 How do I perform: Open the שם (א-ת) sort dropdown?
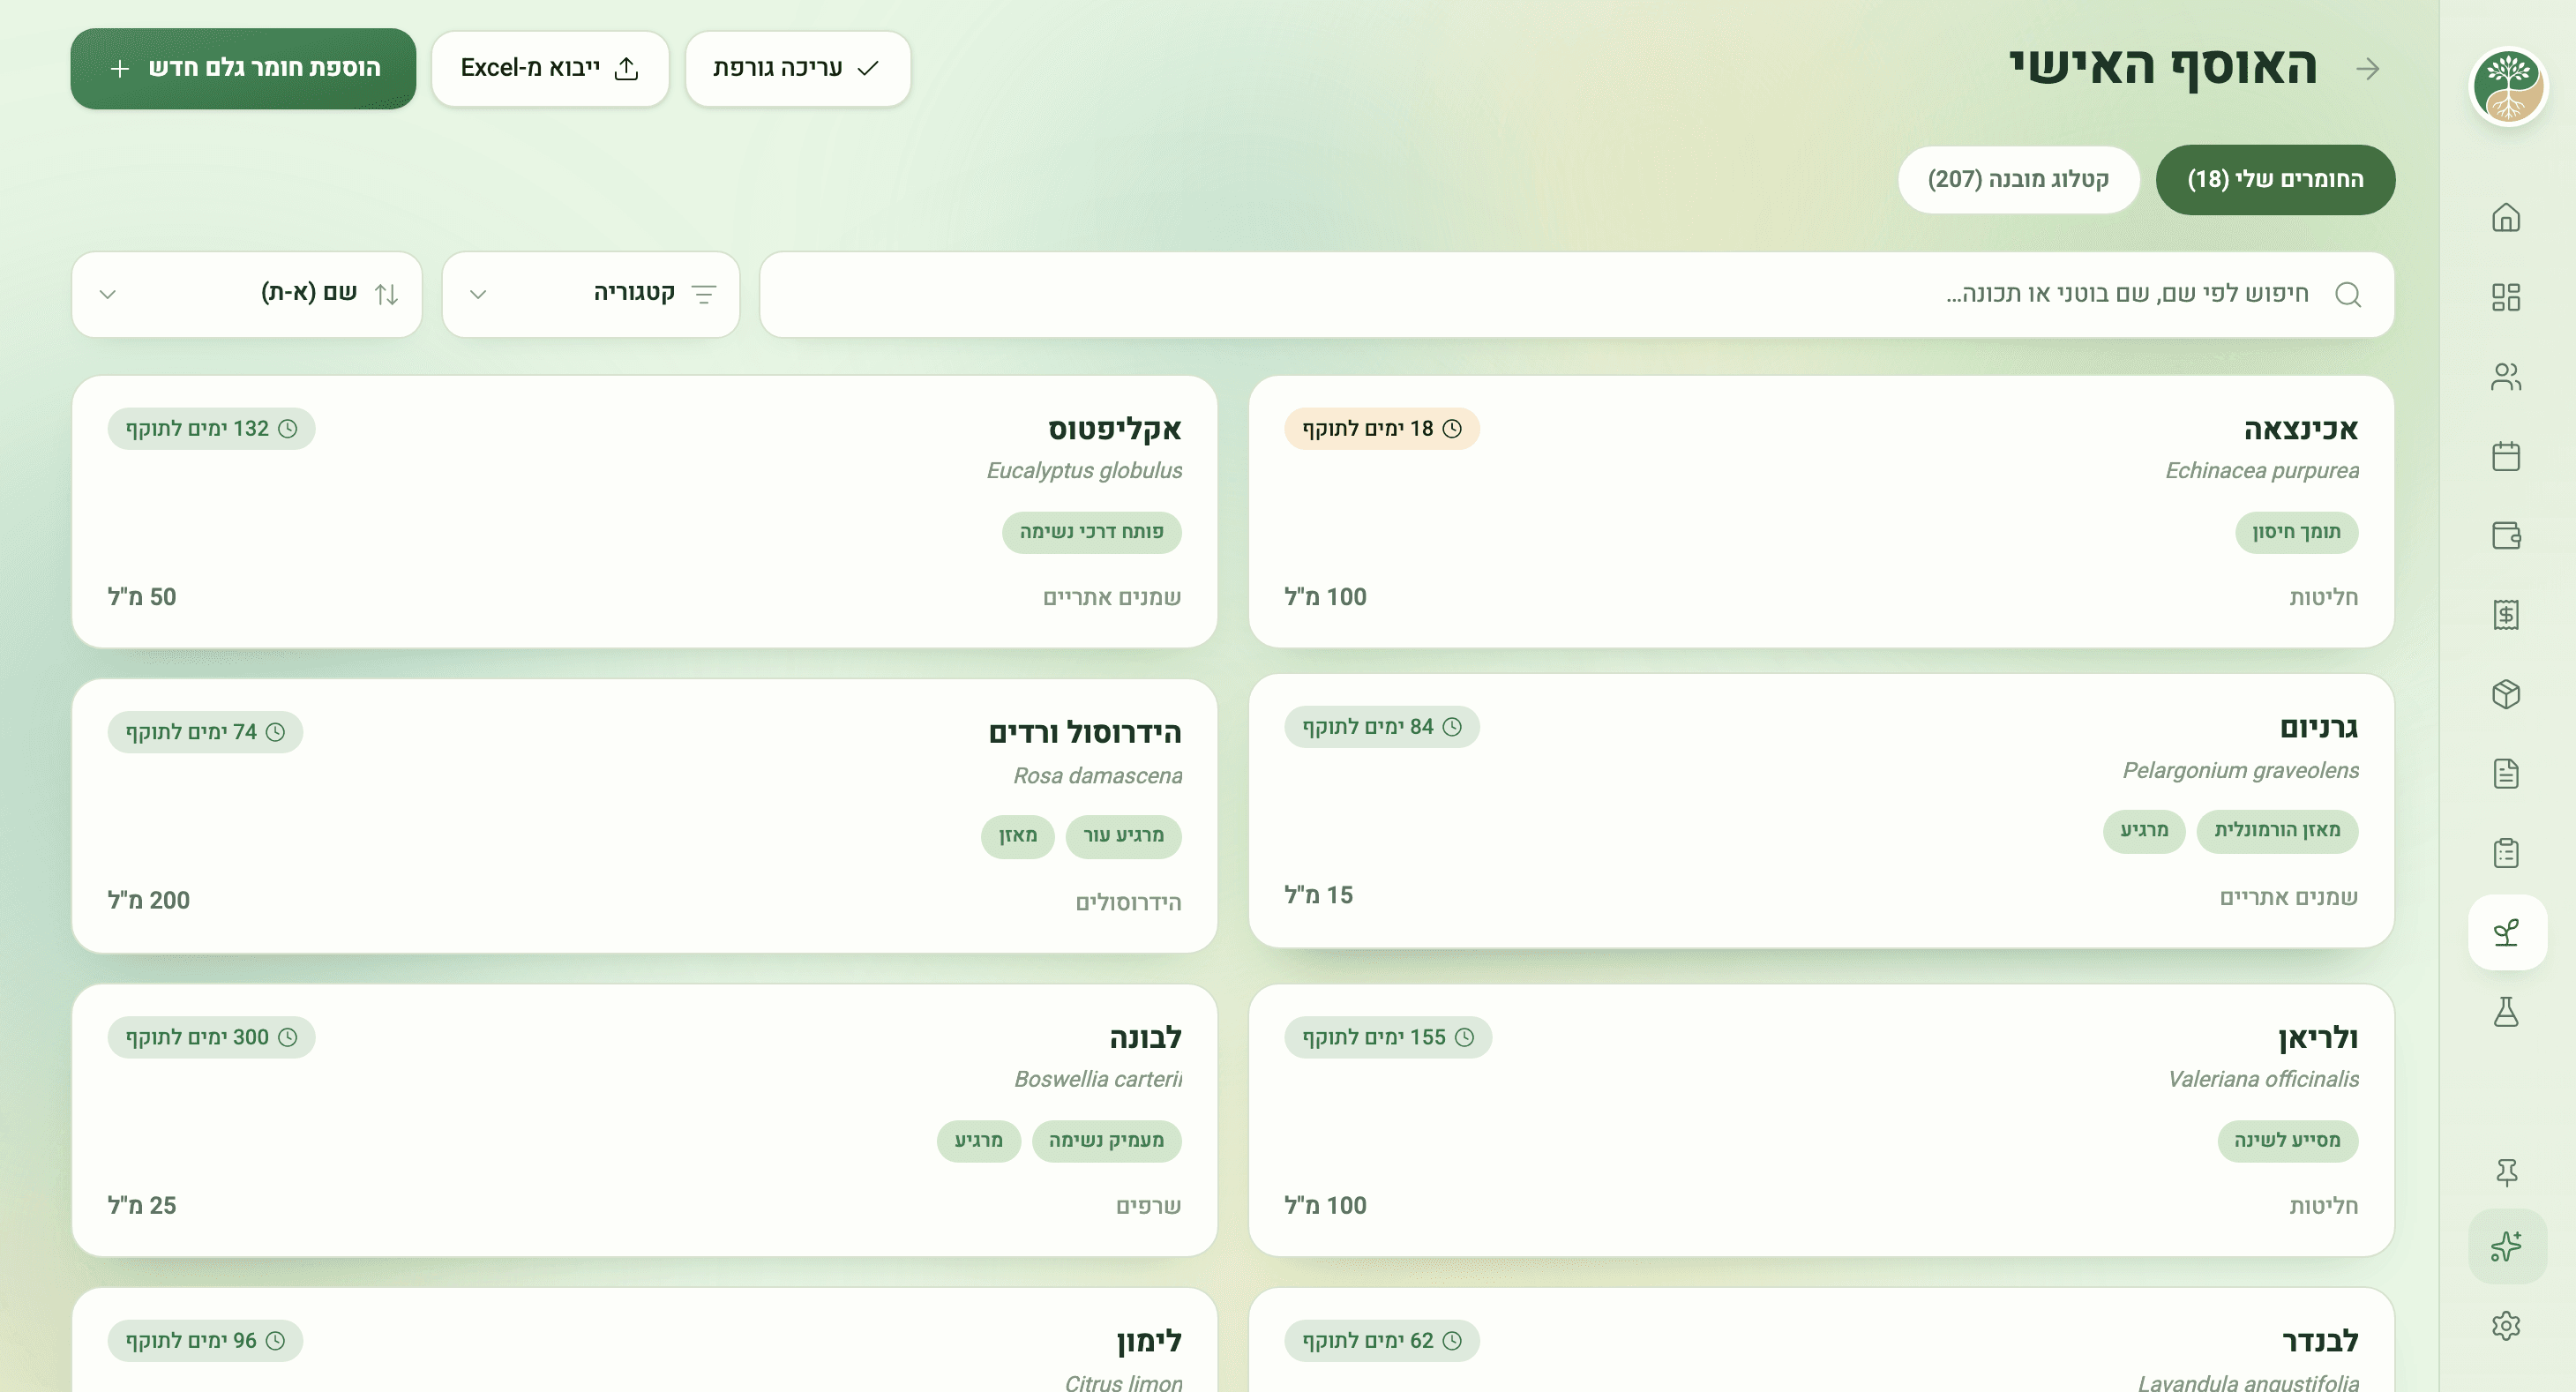pos(247,294)
